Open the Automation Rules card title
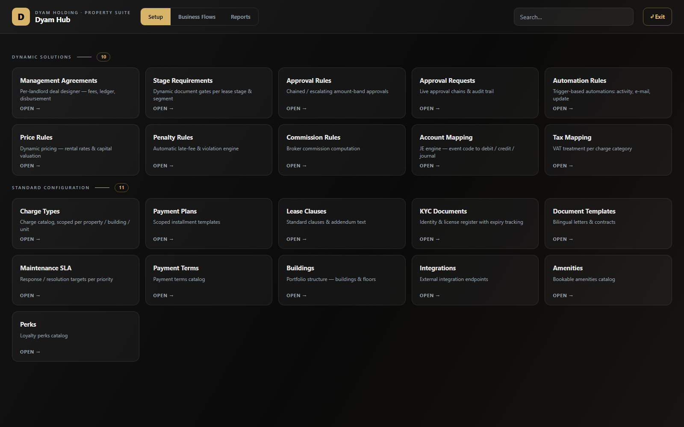The width and height of the screenshot is (684, 427). [579, 81]
